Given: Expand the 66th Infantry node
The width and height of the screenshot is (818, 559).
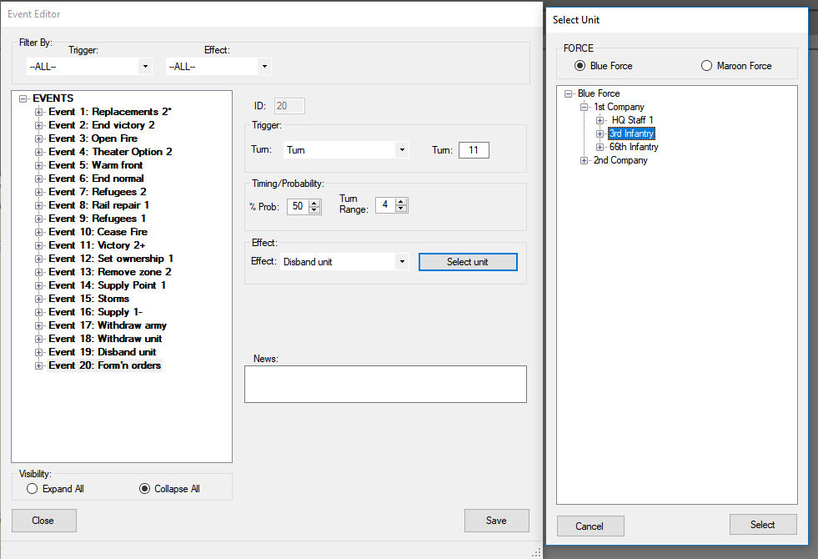Looking at the screenshot, I should 600,147.
